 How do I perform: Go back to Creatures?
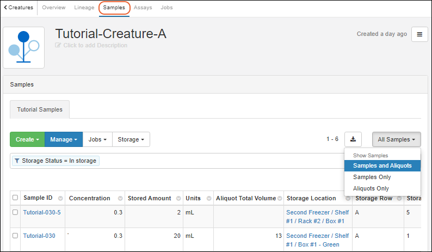coord(18,8)
